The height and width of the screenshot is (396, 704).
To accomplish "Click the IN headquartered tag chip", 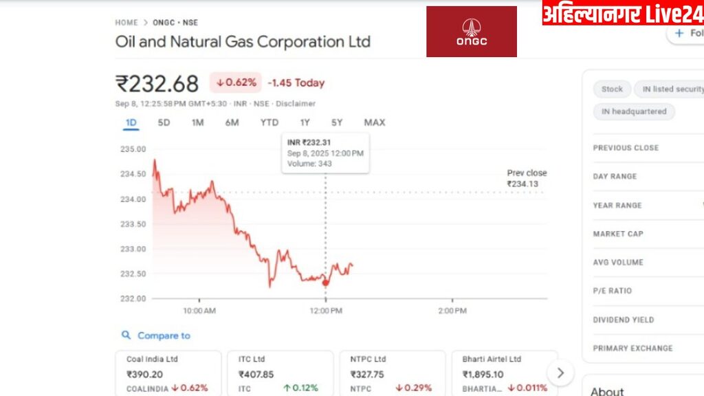I will coord(634,111).
